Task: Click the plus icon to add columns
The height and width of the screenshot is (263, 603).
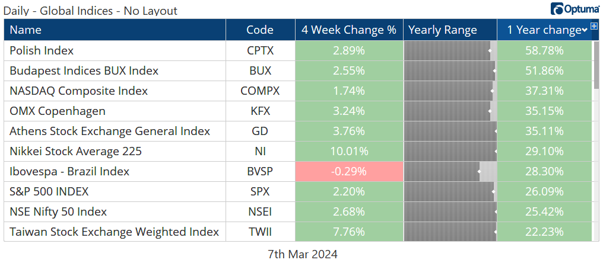Action: click(x=594, y=27)
